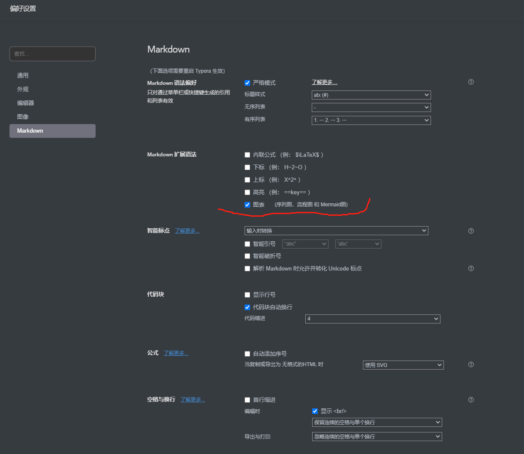The image size is (524, 454).
Task: Open help icon for Unicode 标点 option
Action: [471, 268]
